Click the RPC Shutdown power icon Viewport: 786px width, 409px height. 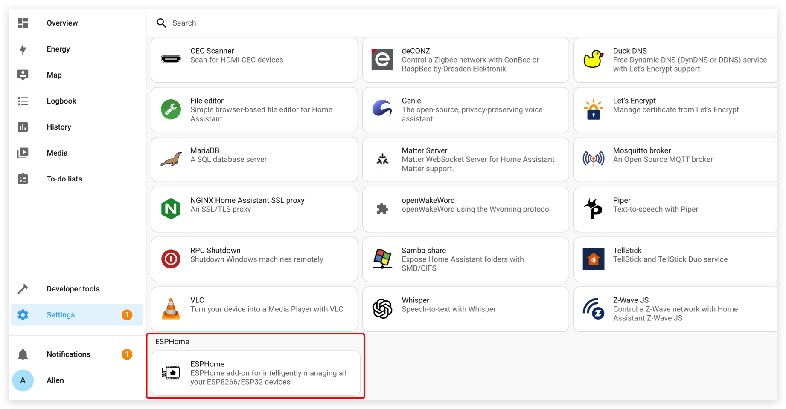tap(171, 259)
